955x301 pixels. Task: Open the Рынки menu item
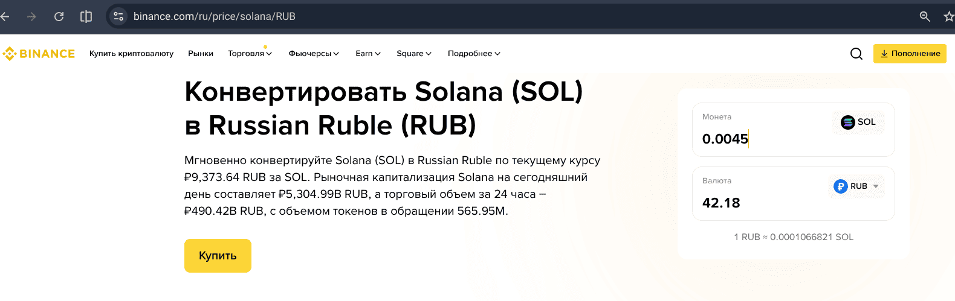201,54
